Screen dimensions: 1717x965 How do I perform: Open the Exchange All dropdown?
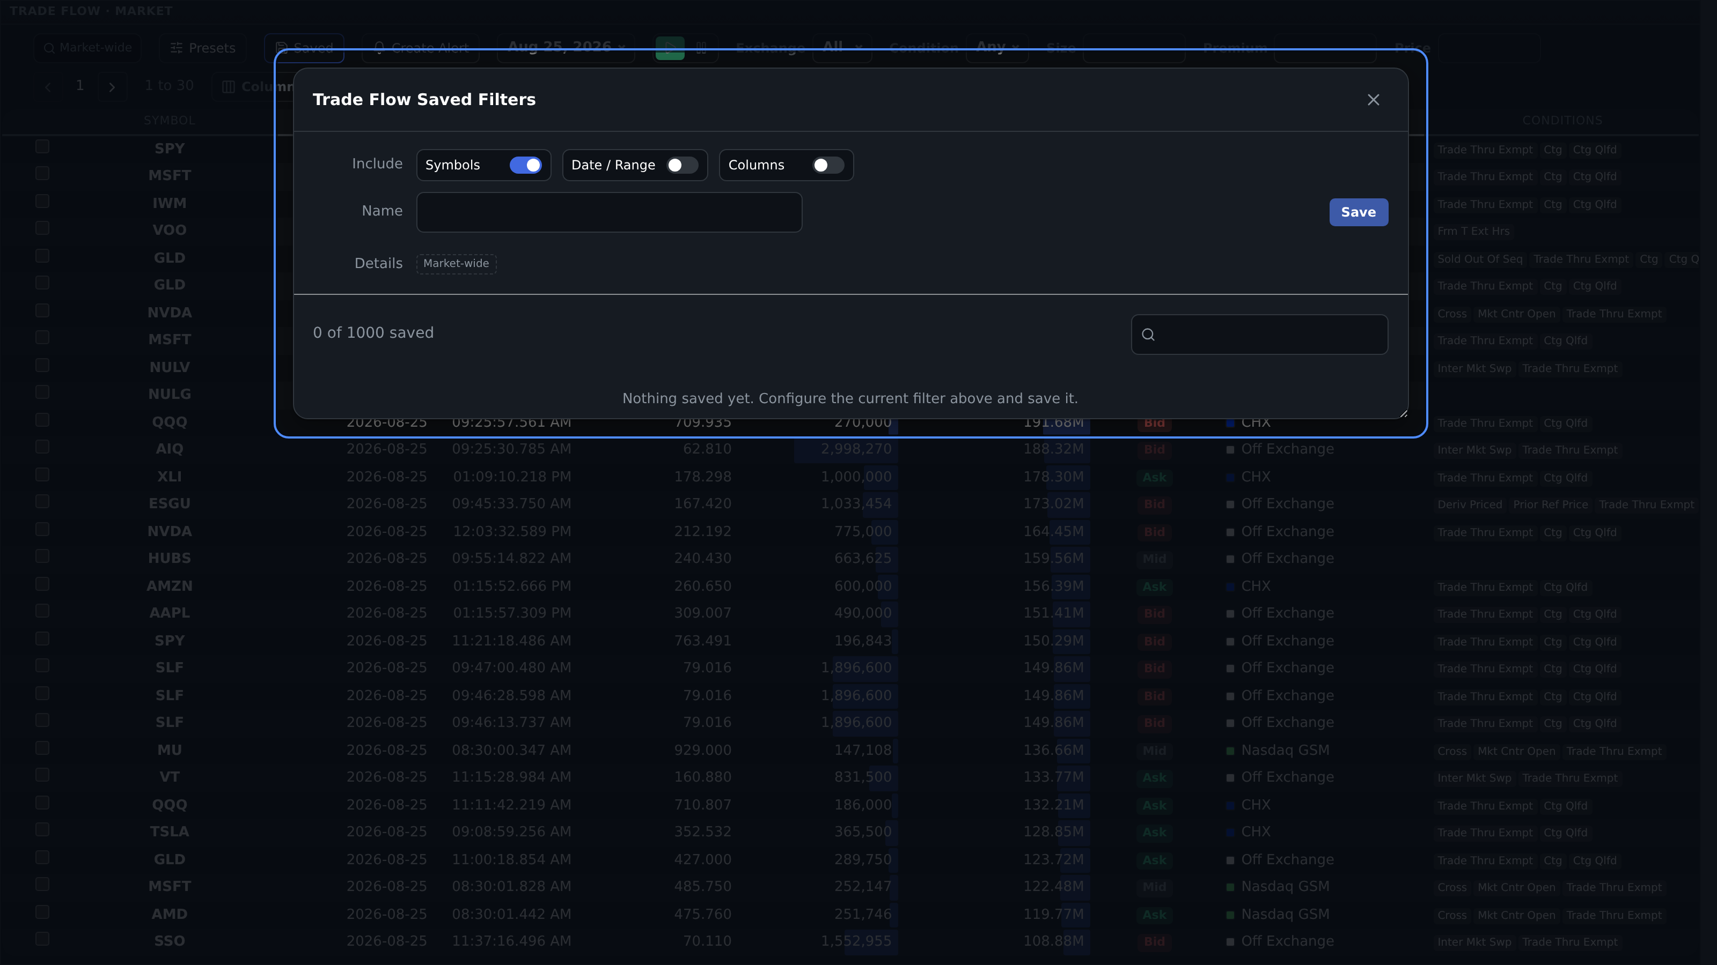[x=842, y=48]
